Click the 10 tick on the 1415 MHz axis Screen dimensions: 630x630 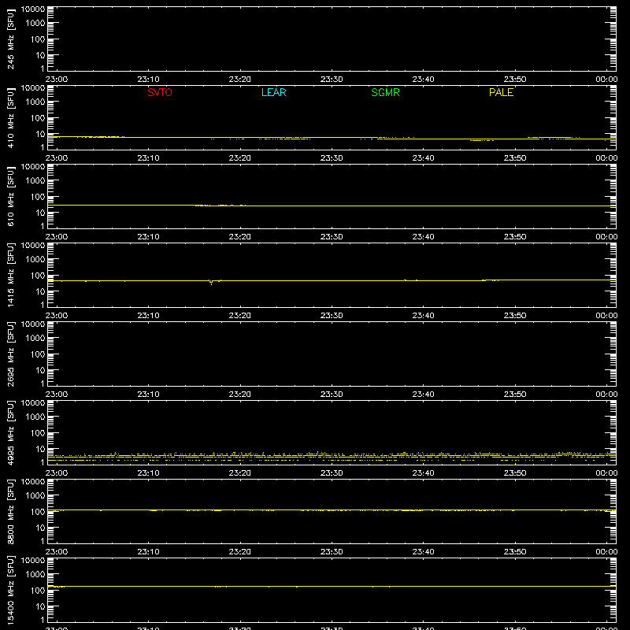point(40,291)
